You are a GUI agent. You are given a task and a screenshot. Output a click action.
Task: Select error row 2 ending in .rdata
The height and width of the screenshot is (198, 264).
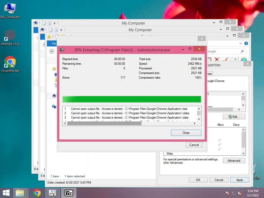coord(130,113)
